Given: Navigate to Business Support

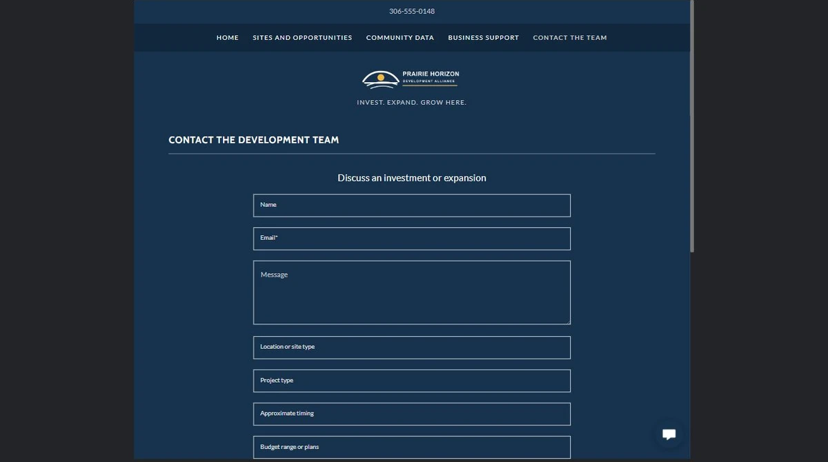Looking at the screenshot, I should click(484, 38).
